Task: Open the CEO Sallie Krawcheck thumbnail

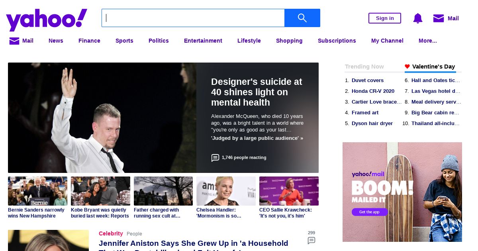Action: pos(289,191)
